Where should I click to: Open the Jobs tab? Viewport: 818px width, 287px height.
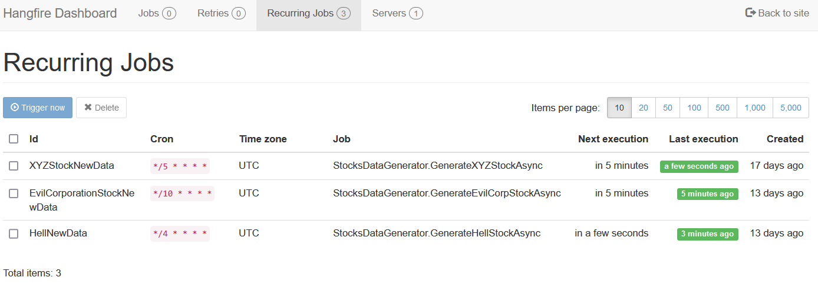click(157, 13)
